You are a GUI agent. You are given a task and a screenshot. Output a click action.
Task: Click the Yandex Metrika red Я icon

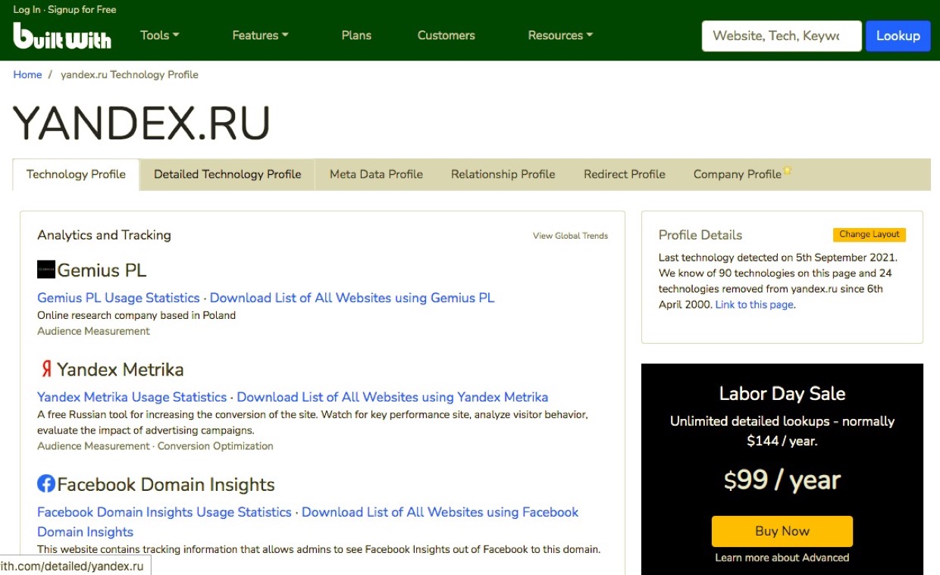pos(46,369)
